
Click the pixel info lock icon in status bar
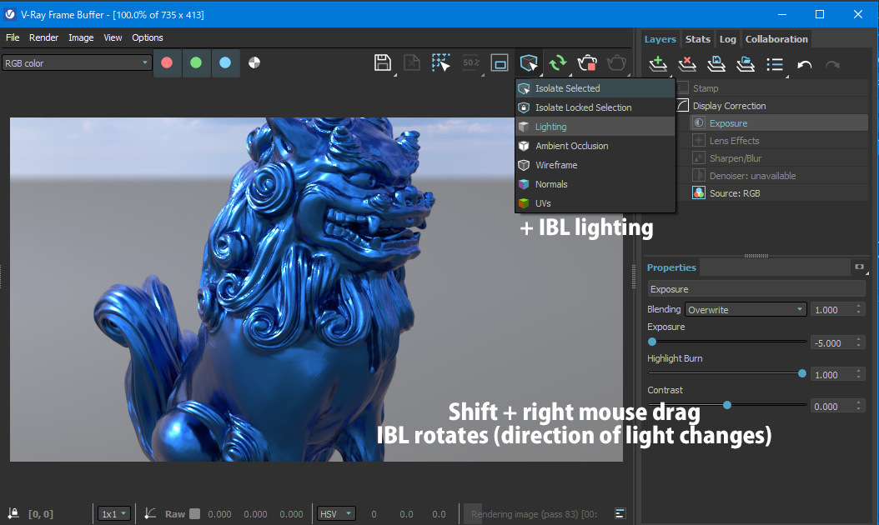pos(13,513)
